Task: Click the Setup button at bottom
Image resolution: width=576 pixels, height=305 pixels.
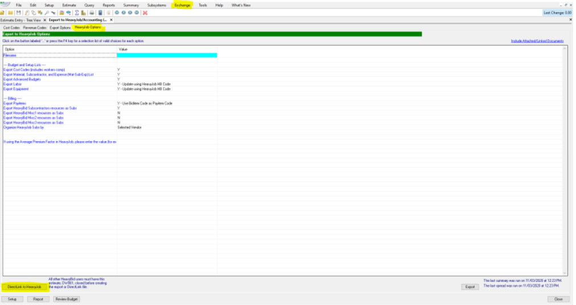Action: pos(12,299)
